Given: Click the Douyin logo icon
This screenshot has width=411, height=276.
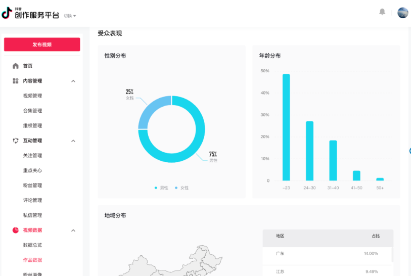Looking at the screenshot, I should click(7, 13).
